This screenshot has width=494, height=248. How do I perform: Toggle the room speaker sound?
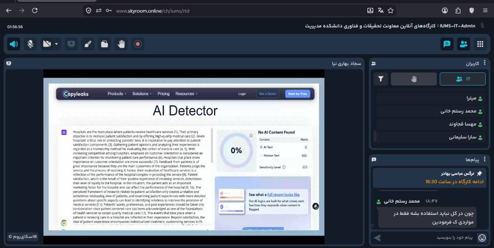click(14, 44)
